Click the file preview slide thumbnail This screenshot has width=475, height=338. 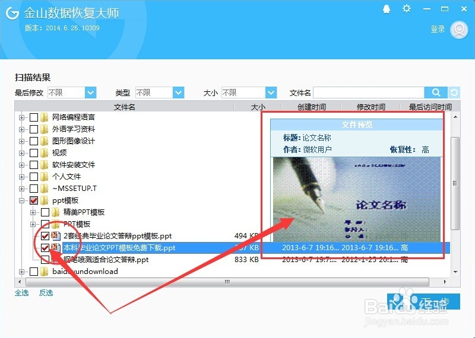tap(357, 199)
